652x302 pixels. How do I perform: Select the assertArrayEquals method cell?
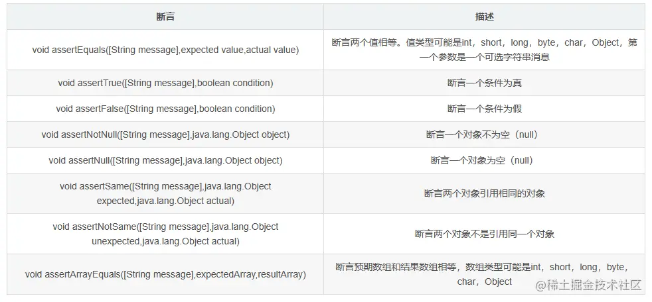(x=165, y=274)
